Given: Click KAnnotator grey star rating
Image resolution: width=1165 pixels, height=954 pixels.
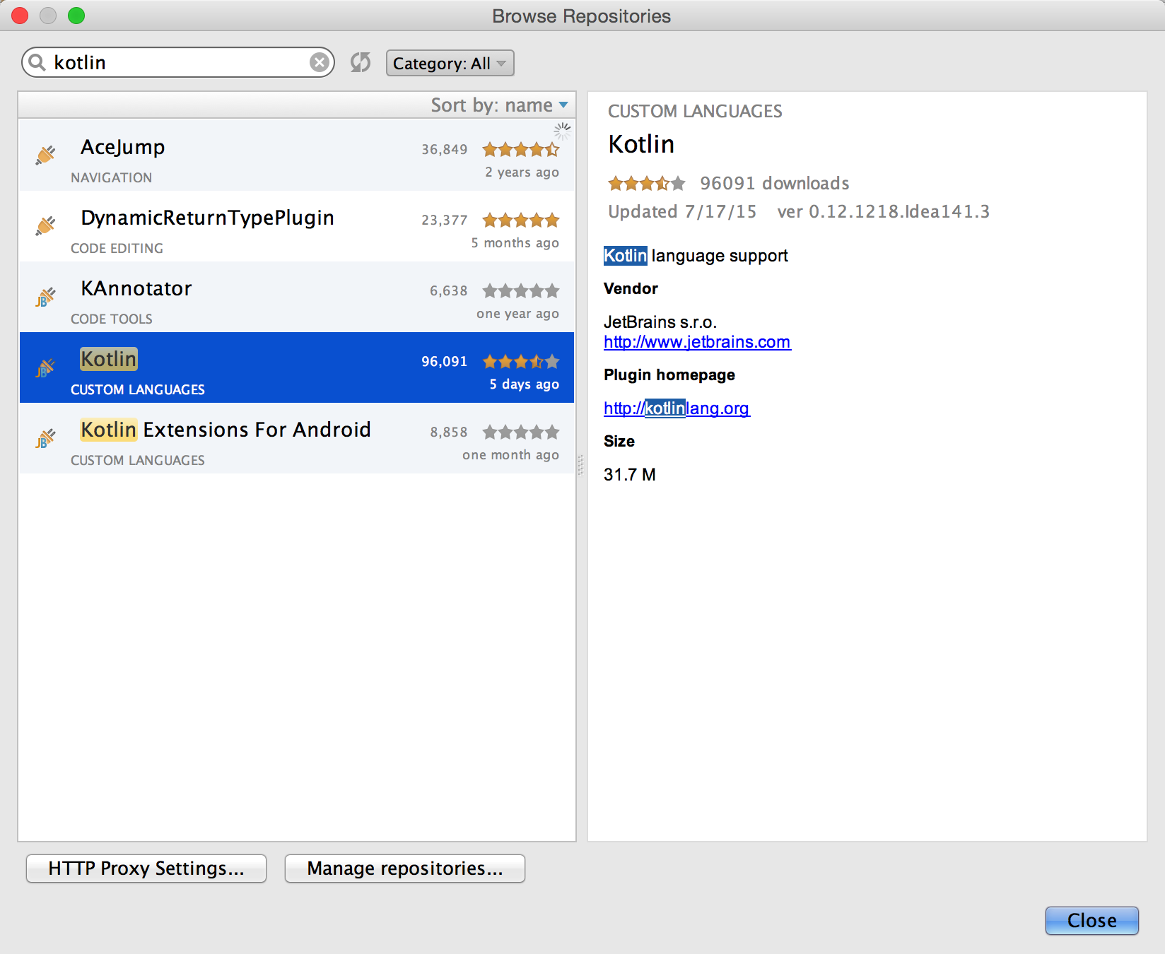Looking at the screenshot, I should pos(521,290).
